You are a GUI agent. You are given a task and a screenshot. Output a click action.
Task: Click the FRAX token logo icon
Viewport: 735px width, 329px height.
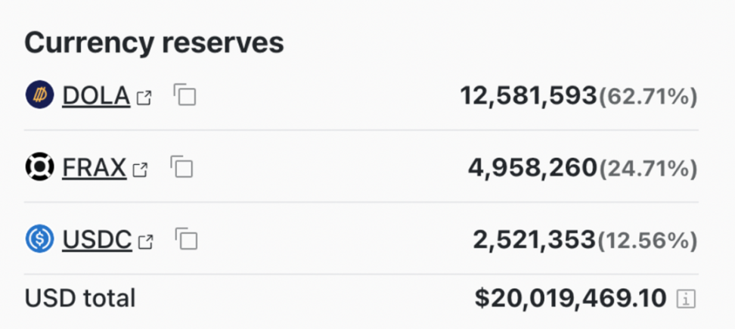point(39,167)
